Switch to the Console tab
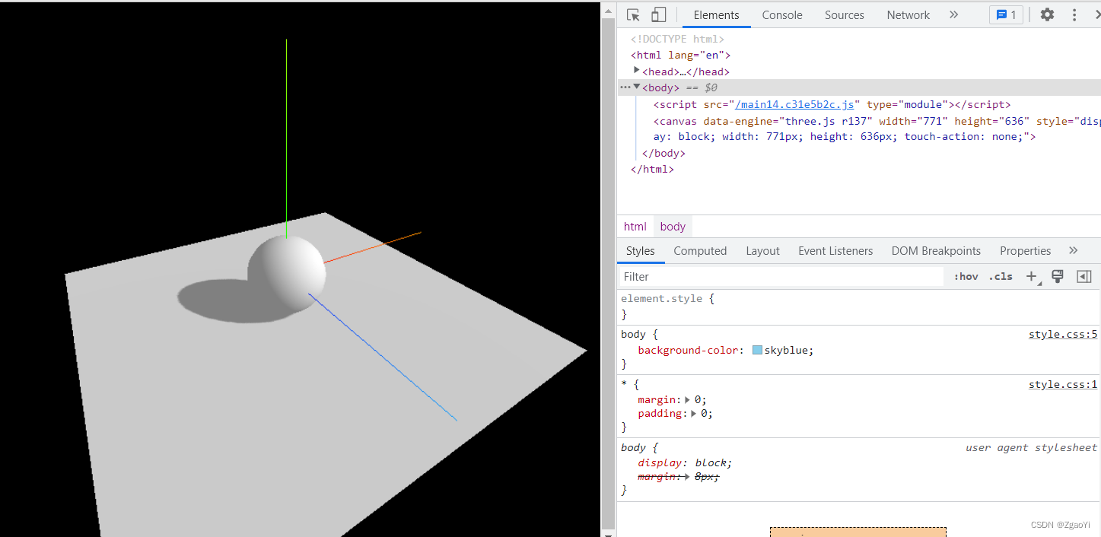Image resolution: width=1101 pixels, height=537 pixels. coord(782,15)
